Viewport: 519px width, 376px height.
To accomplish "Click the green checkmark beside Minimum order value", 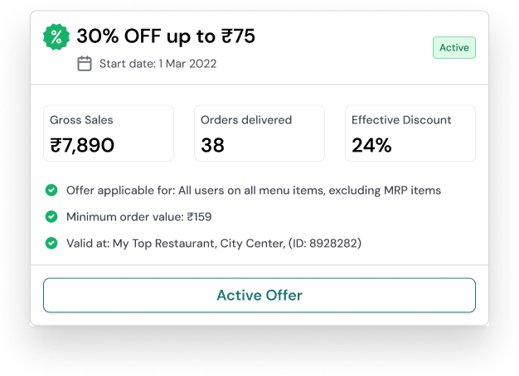I will point(51,217).
